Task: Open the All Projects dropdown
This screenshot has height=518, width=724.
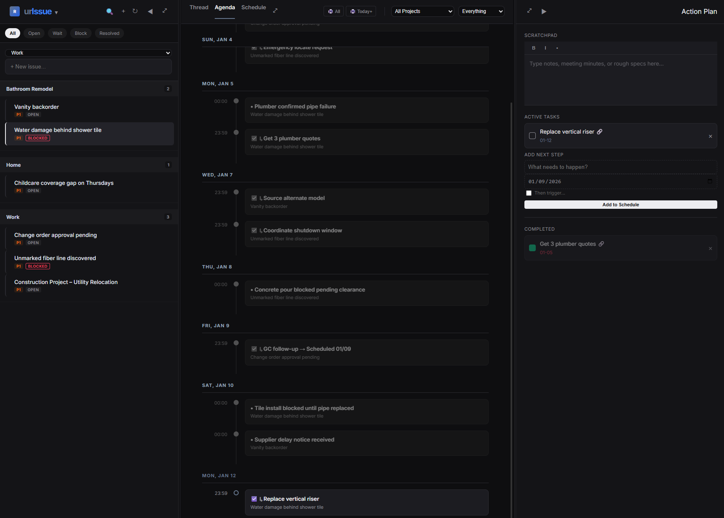Action: [x=422, y=11]
